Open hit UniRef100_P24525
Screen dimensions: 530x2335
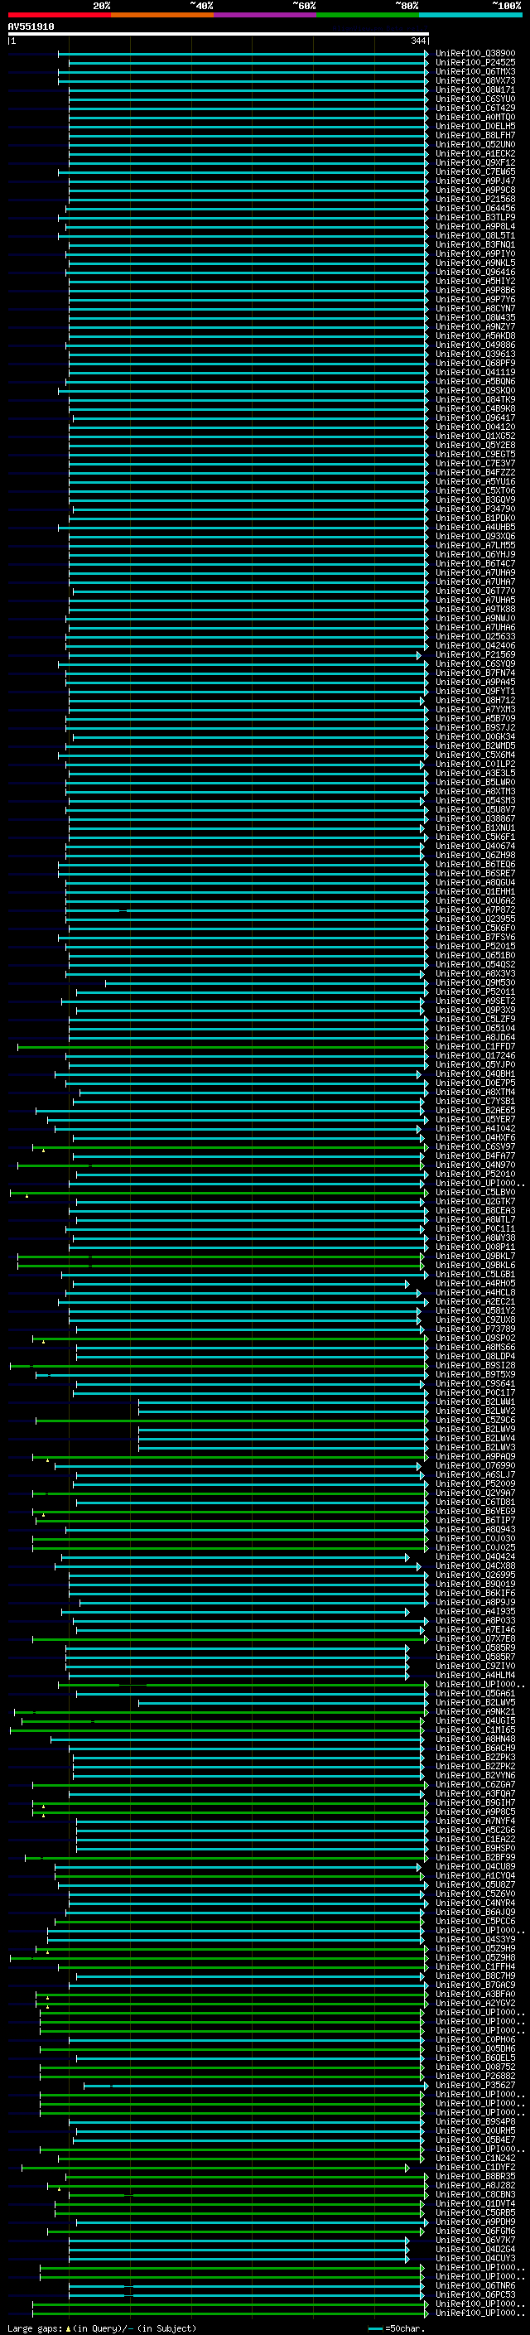pos(475,63)
